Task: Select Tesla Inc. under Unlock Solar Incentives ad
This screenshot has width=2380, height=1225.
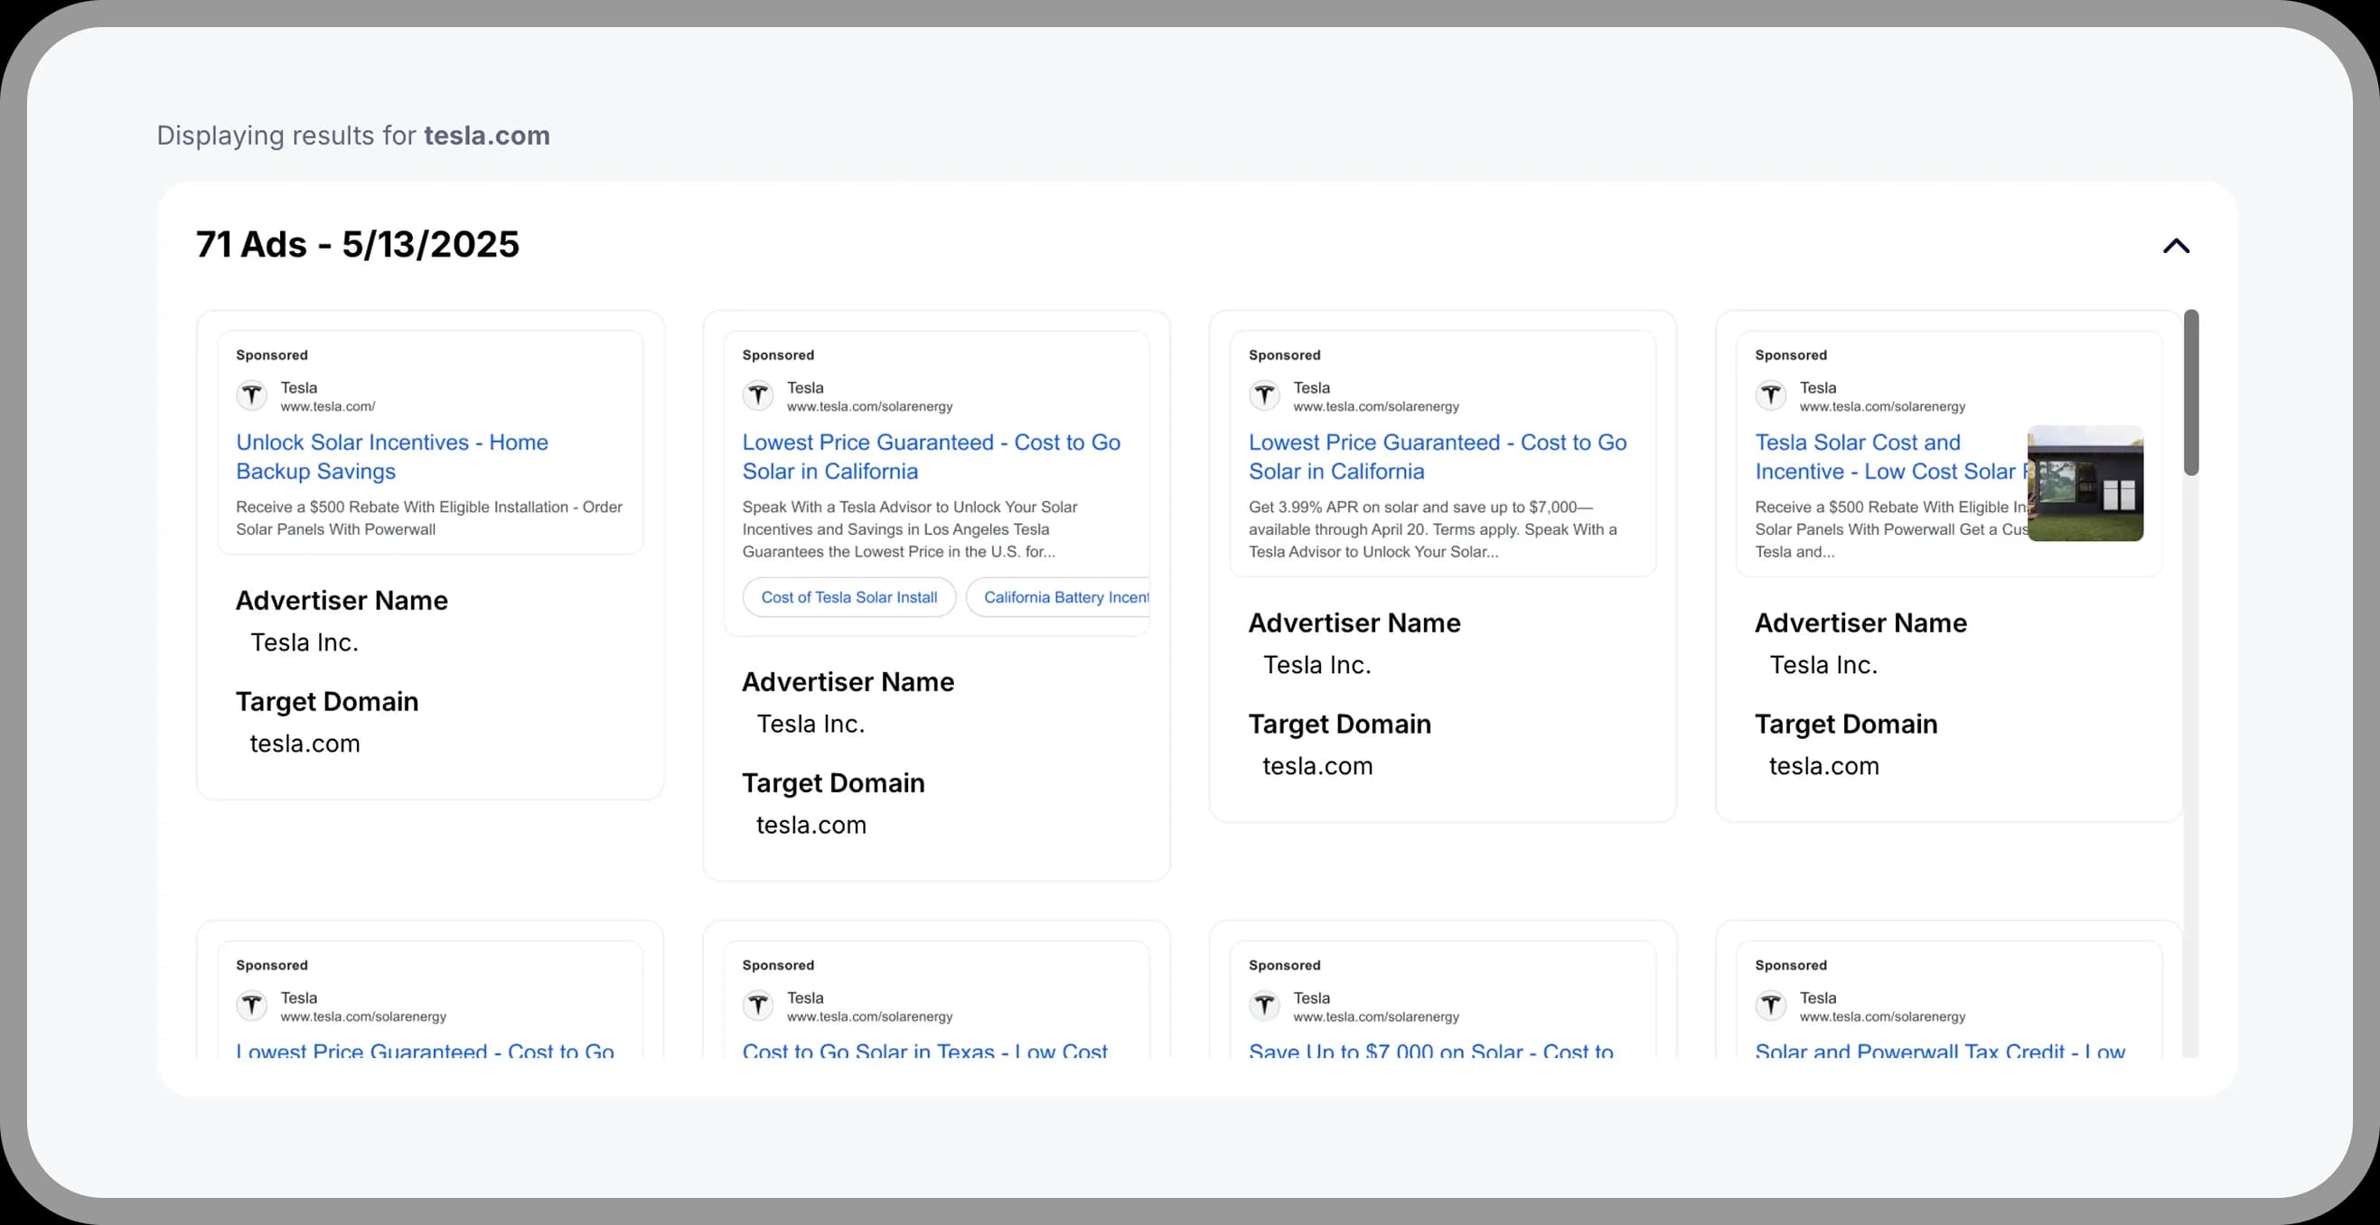Action: (x=304, y=642)
